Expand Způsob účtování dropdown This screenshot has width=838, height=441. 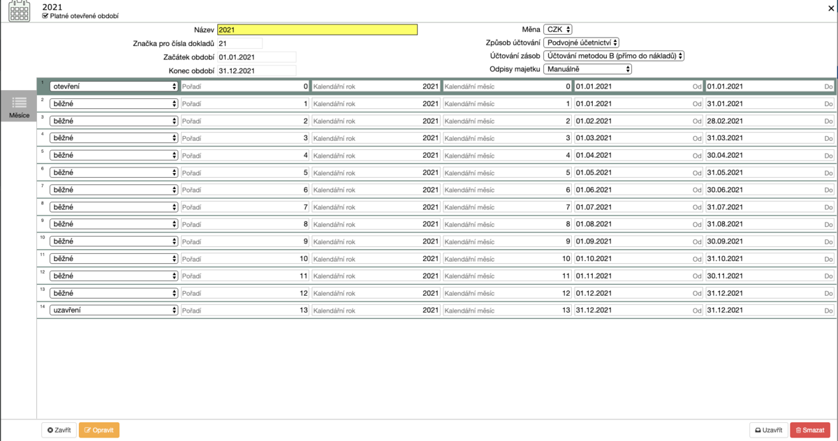pyautogui.click(x=582, y=43)
